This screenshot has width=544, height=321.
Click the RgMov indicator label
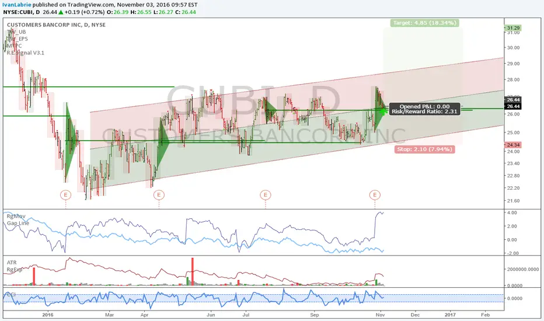pyautogui.click(x=16, y=216)
